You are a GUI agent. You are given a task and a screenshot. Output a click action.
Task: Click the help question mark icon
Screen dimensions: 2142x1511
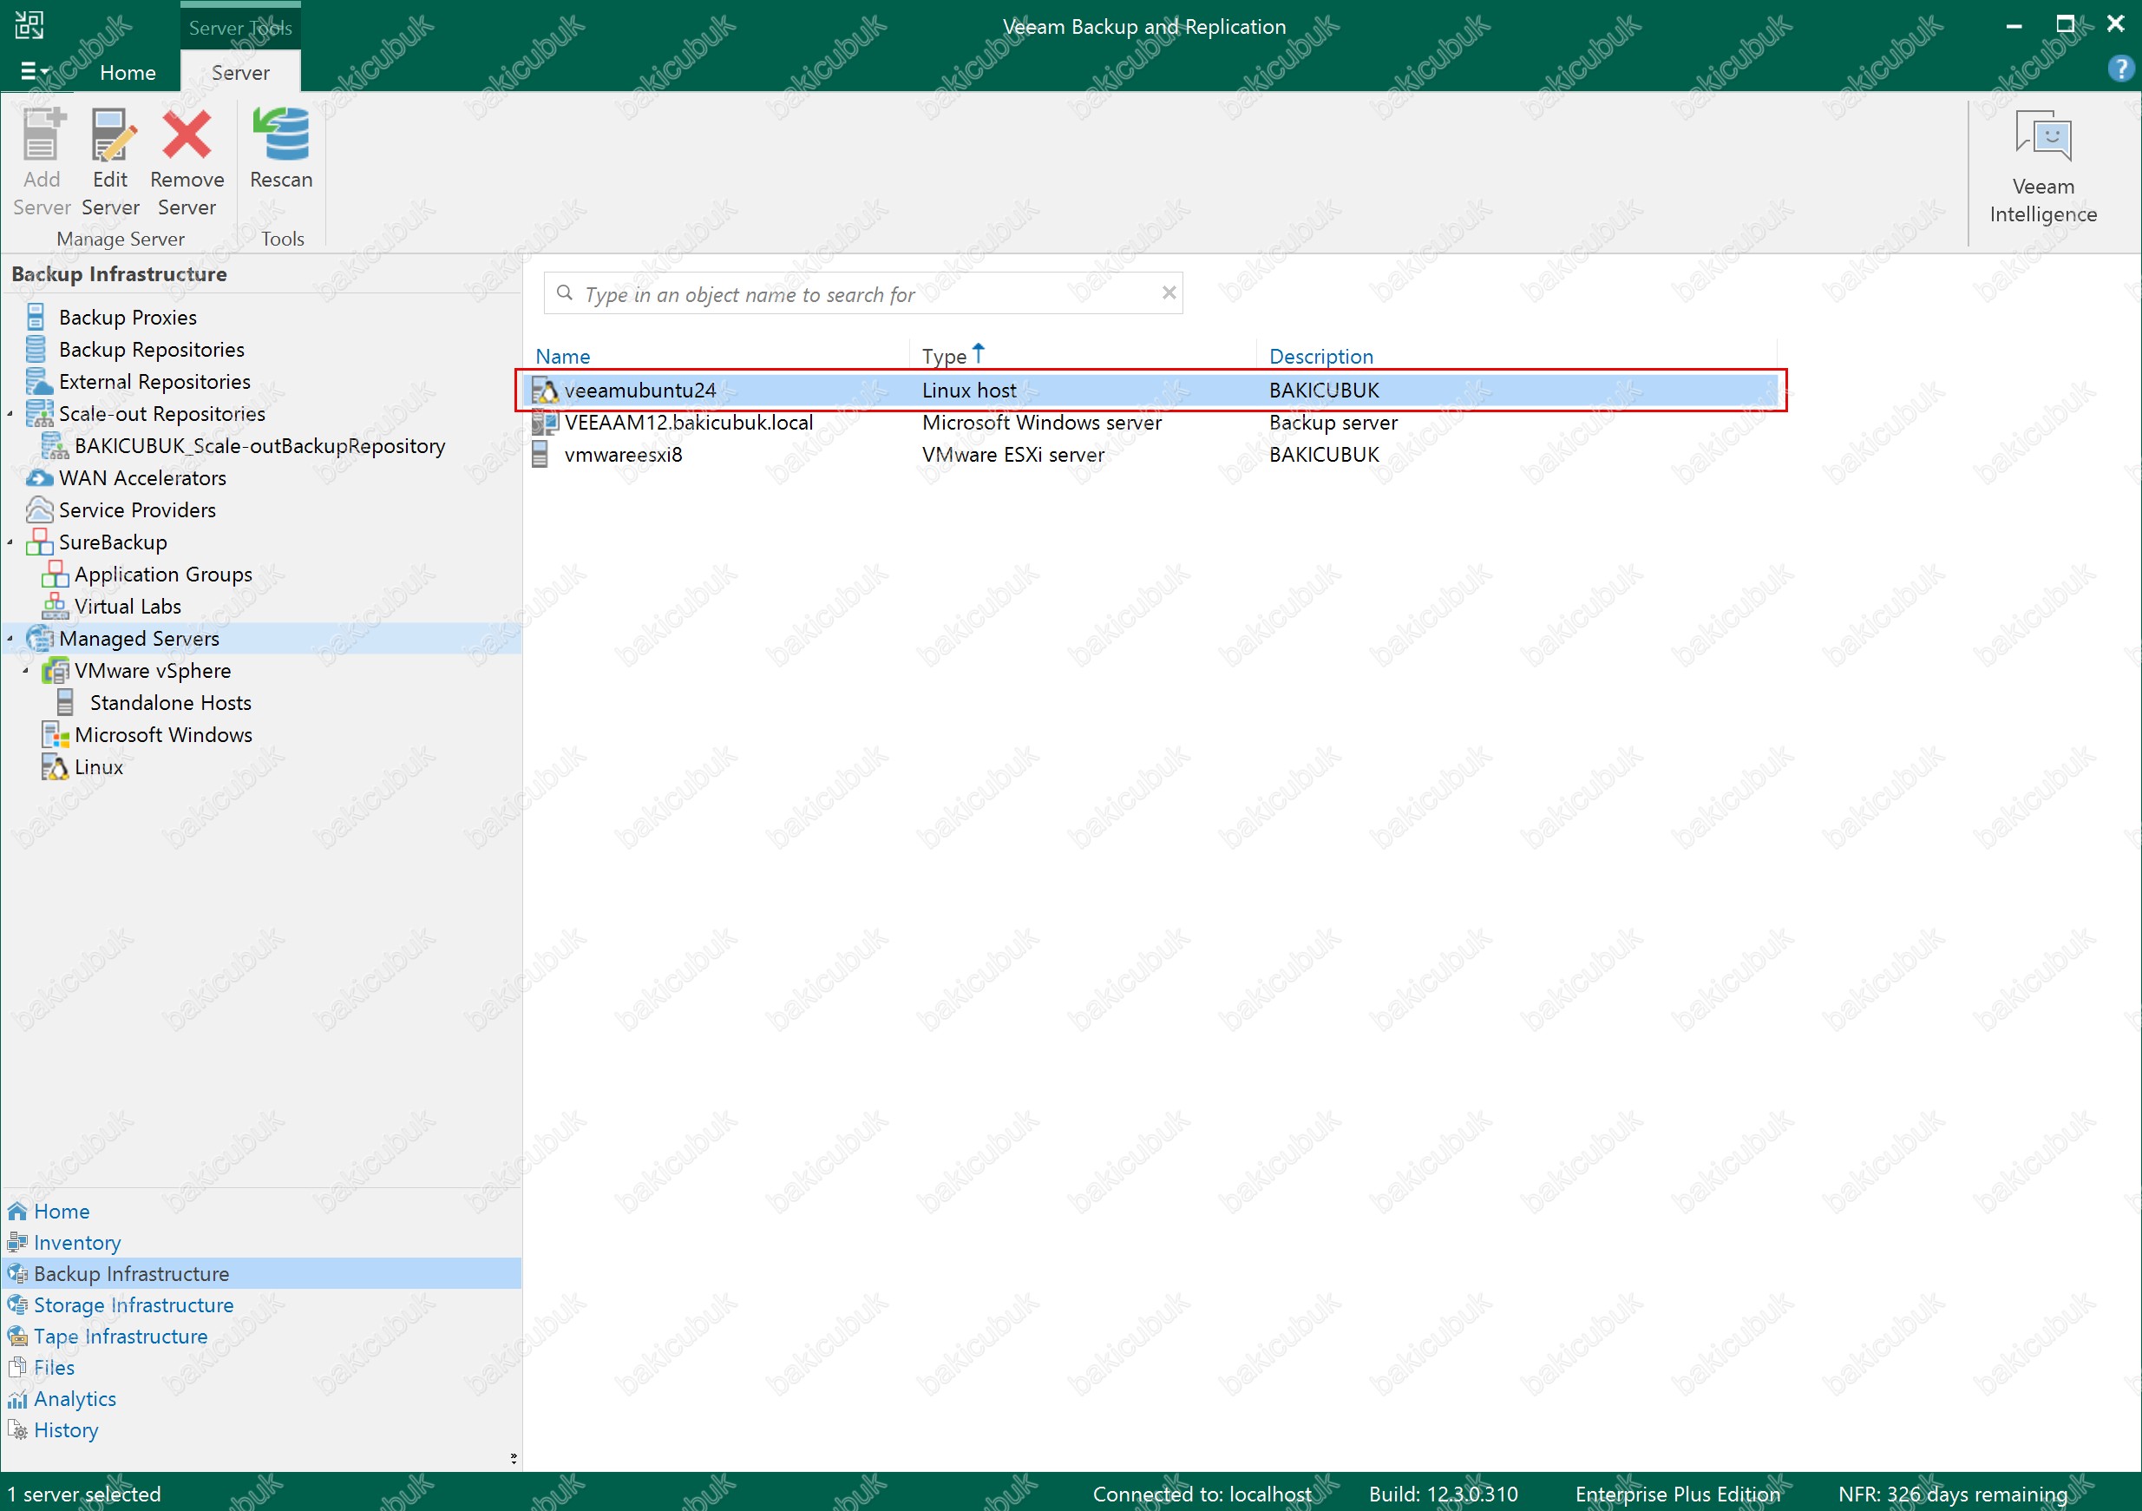(2119, 69)
